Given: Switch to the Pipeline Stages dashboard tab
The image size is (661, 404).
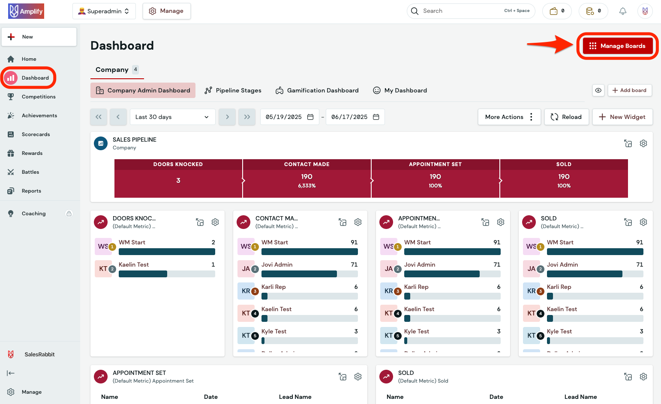Looking at the screenshot, I should pyautogui.click(x=233, y=90).
